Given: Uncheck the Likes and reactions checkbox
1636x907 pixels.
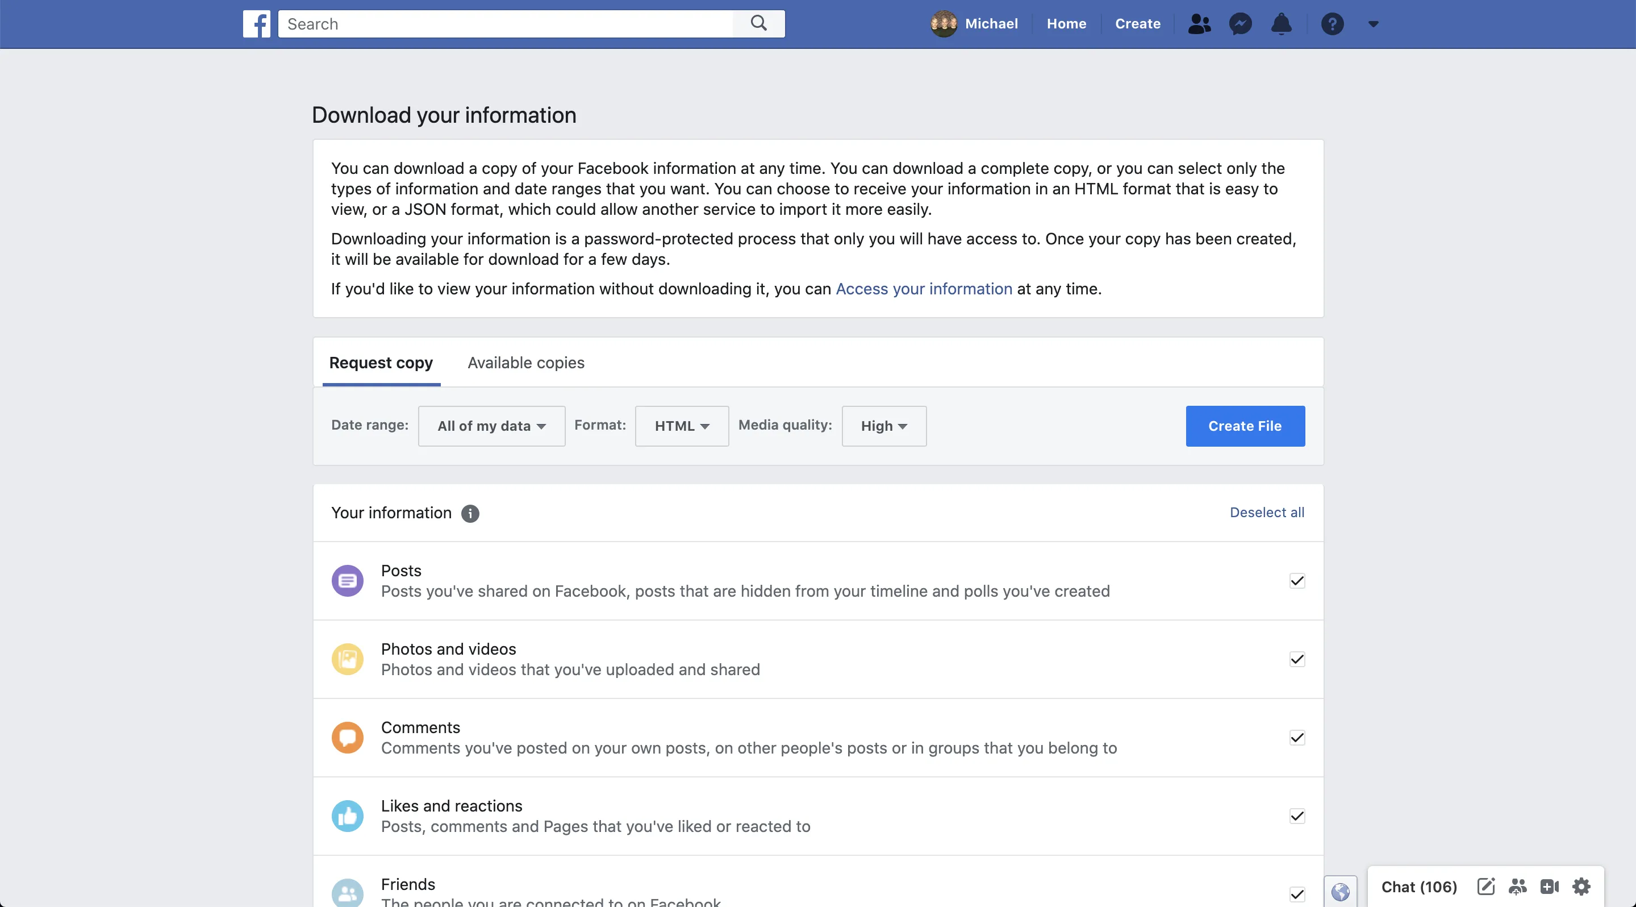Looking at the screenshot, I should click(1297, 816).
